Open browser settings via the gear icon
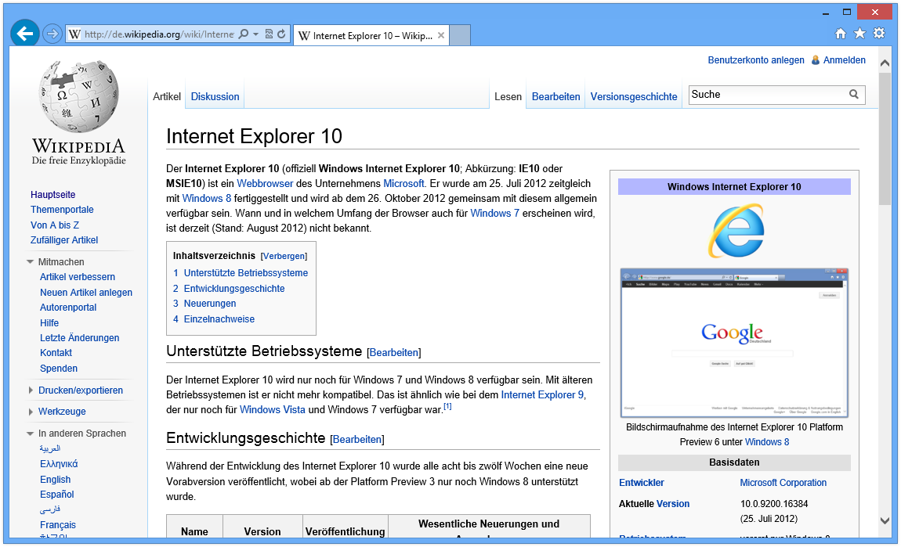This screenshot has height=547, width=901. 879,33
